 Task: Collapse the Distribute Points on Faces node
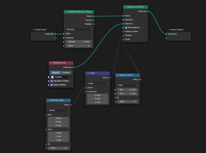pyautogui.click(x=66, y=12)
